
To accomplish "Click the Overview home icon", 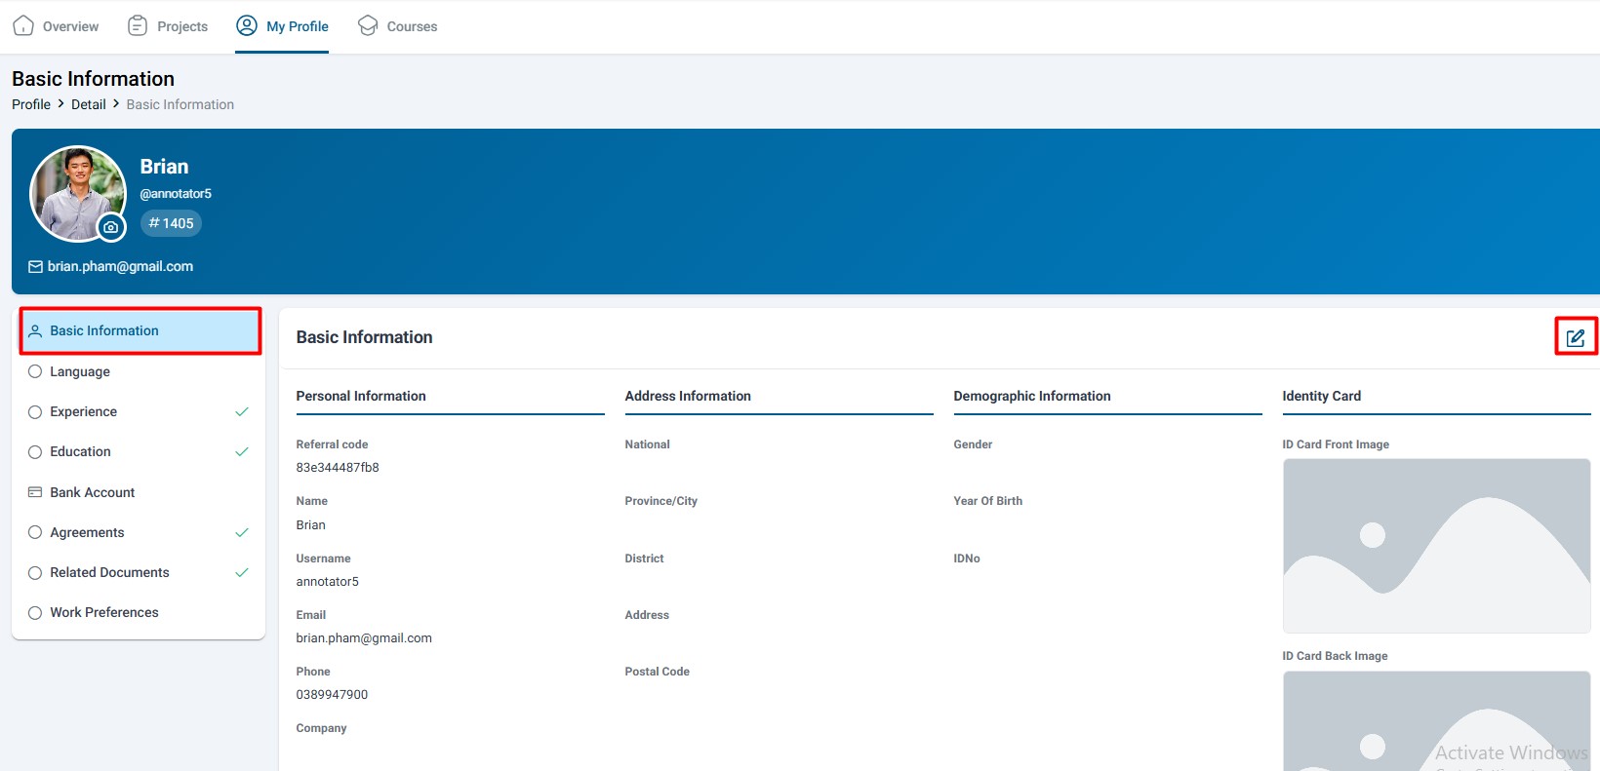I will 23,26.
